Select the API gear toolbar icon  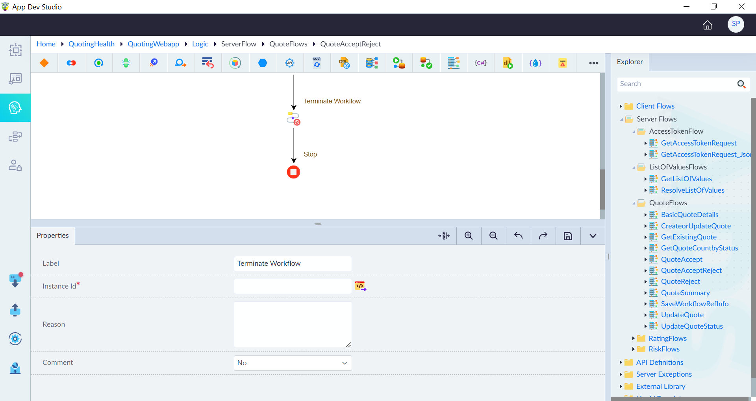click(290, 63)
